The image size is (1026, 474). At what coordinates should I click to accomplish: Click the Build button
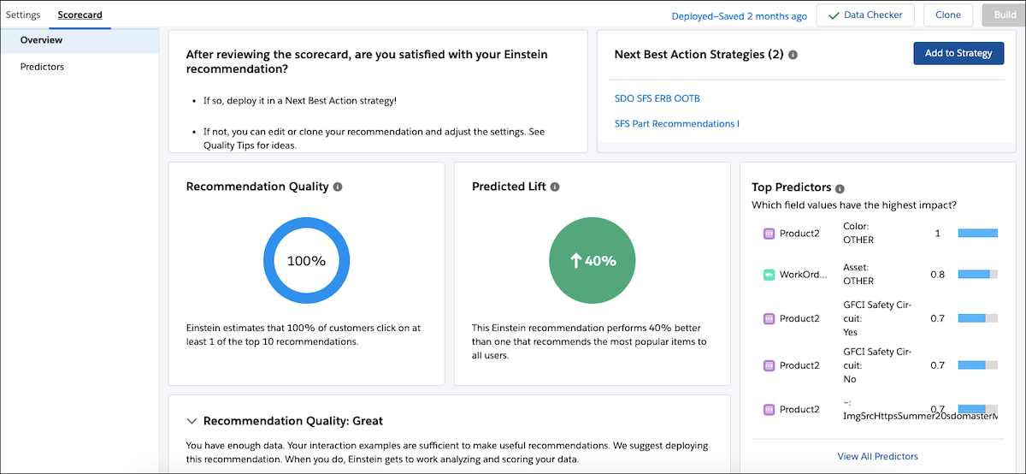point(1004,15)
